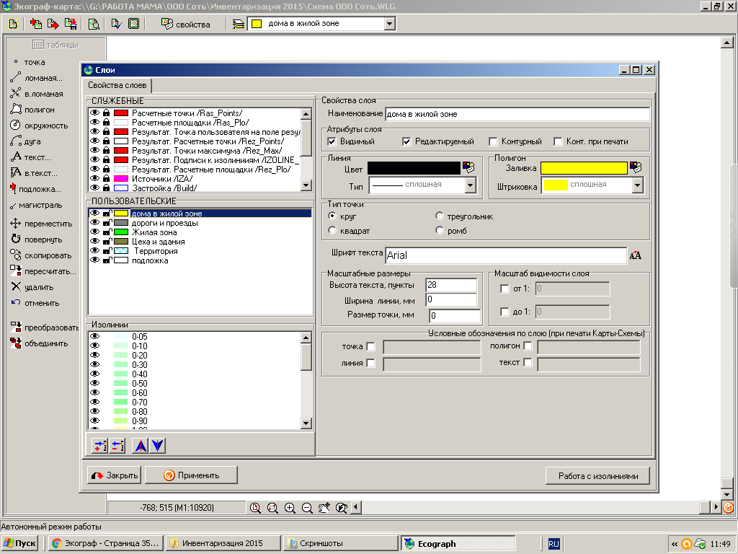Enable the Контурный checkbox
This screenshot has width=738, height=554.
click(494, 141)
